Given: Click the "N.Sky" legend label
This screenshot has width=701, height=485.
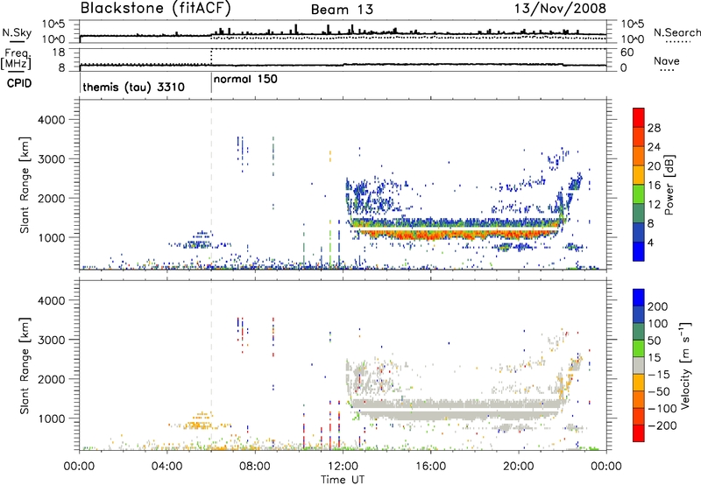Looking at the screenshot, I should (x=17, y=32).
